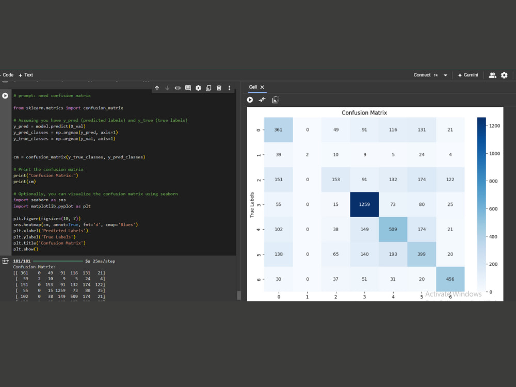Click the 'plt.show()' code line
Screen dimensions: 516x387
[26, 249]
